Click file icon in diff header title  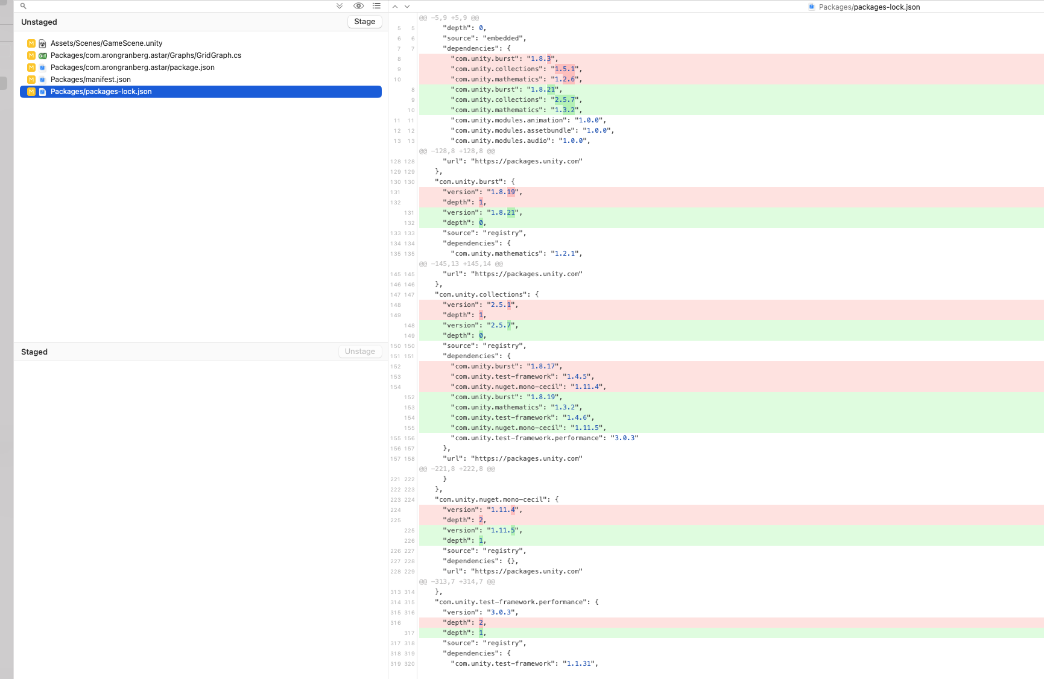tap(812, 7)
